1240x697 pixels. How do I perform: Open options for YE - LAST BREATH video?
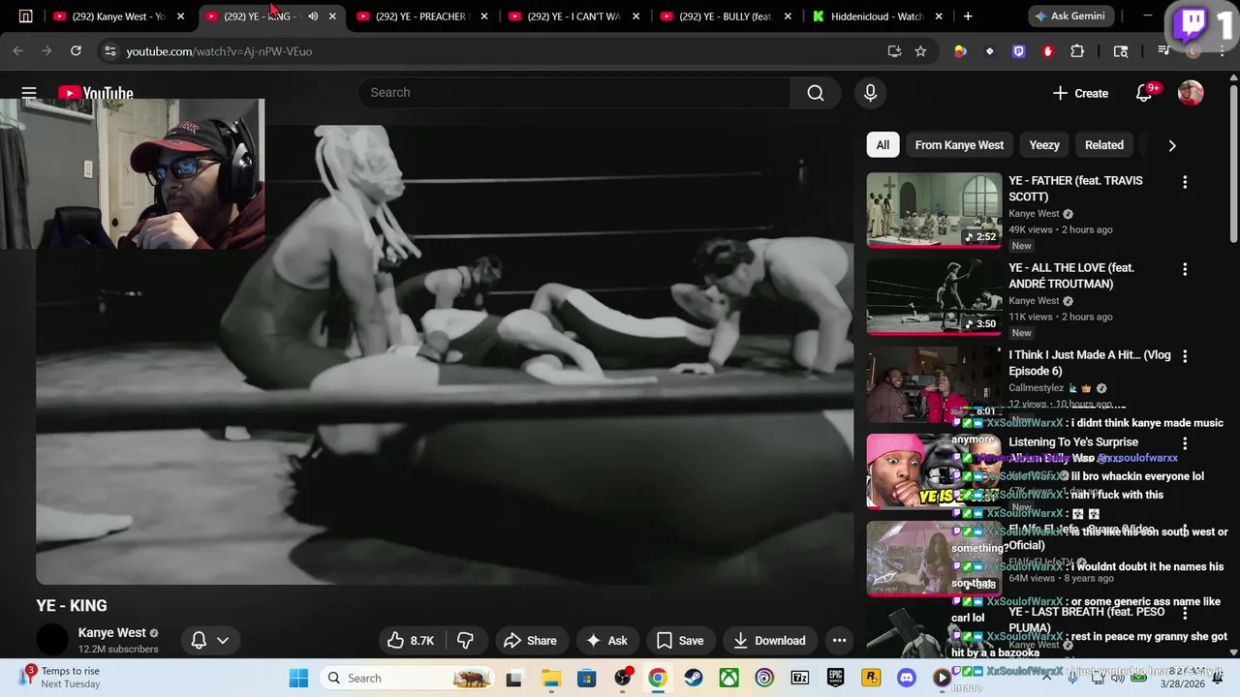coord(1184,614)
